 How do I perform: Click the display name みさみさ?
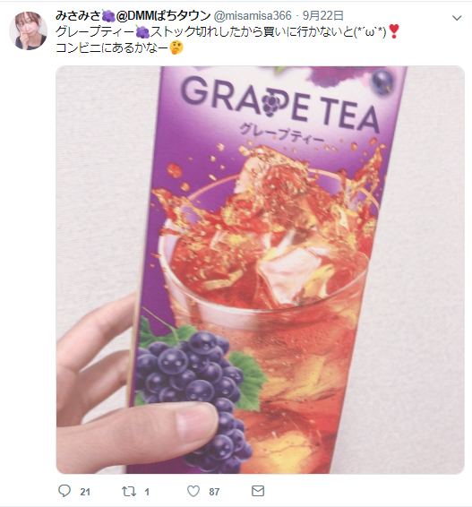click(79, 15)
